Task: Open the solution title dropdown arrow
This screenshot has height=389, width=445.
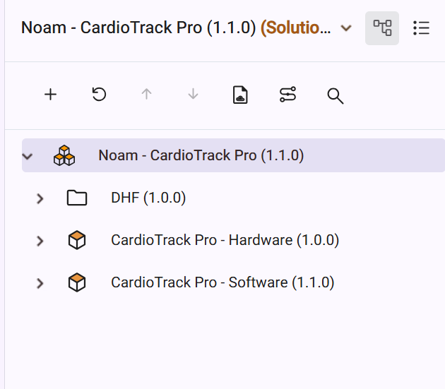Action: tap(346, 28)
